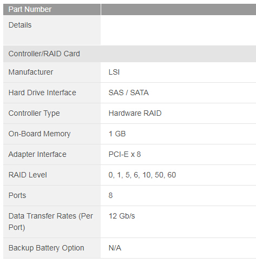
Task: Click the RAID levels list value
Action: pyautogui.click(x=142, y=175)
